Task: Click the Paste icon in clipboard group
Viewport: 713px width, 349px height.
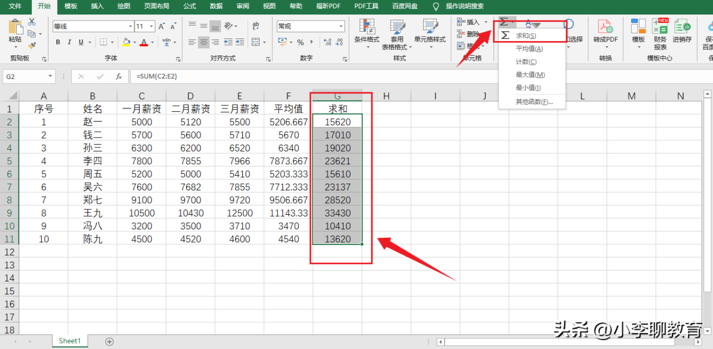Action: click(x=15, y=27)
